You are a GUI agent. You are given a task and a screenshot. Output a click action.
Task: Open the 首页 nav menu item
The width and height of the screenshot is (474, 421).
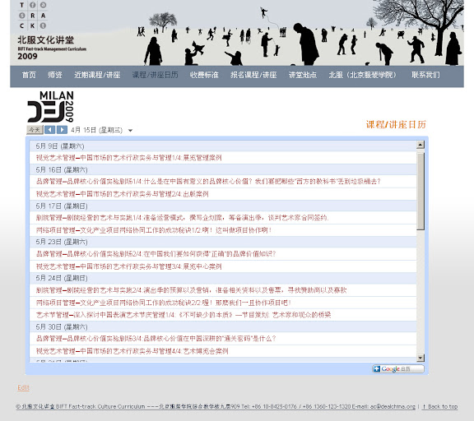pos(29,75)
